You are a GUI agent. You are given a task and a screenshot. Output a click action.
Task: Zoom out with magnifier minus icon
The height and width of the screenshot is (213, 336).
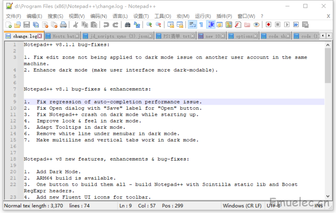pos(158,25)
